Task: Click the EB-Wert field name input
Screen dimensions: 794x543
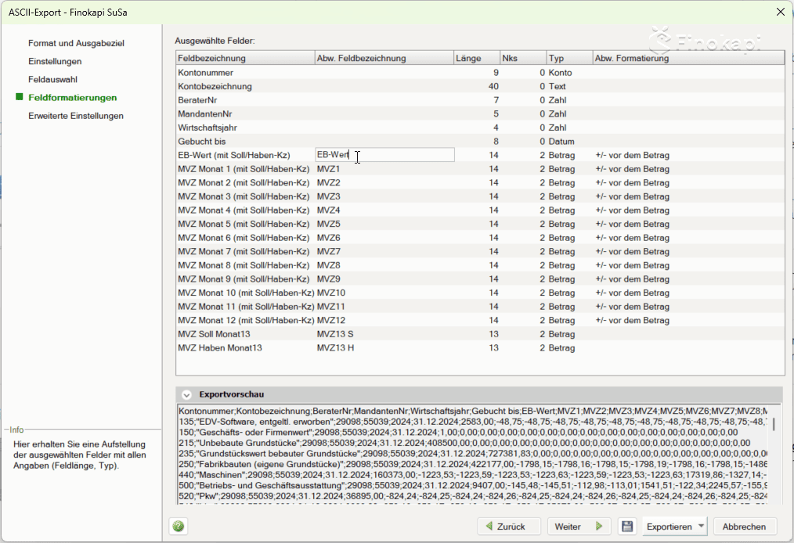Action: point(384,155)
